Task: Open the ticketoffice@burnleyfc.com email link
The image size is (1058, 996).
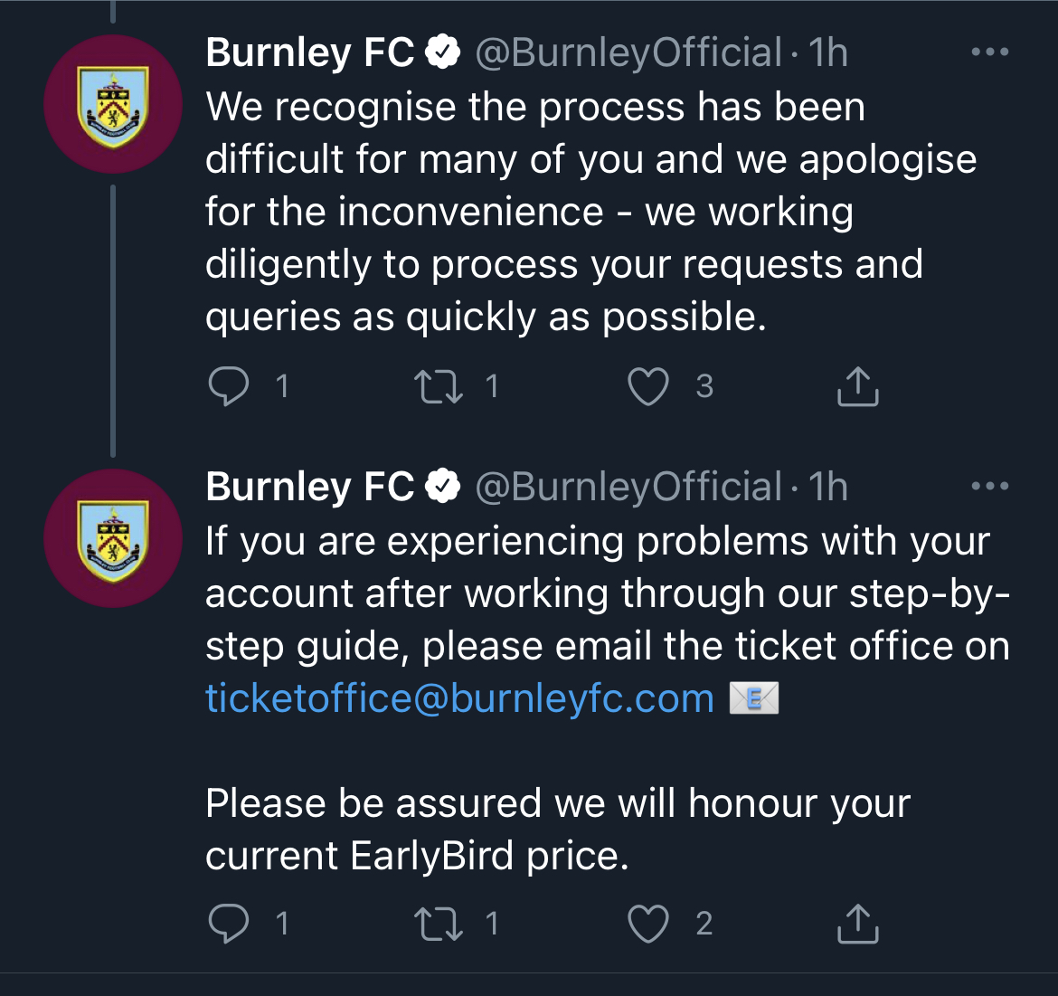Action: [459, 698]
